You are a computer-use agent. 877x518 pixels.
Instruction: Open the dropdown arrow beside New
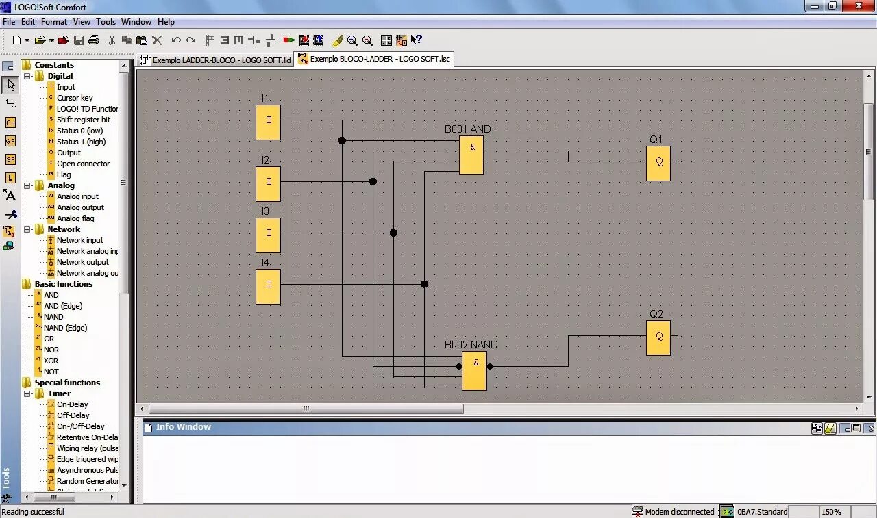(27, 40)
